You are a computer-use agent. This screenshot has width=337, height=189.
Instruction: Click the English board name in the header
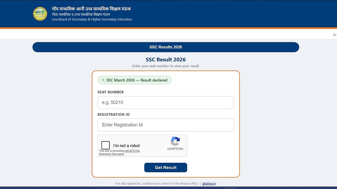point(92,19)
